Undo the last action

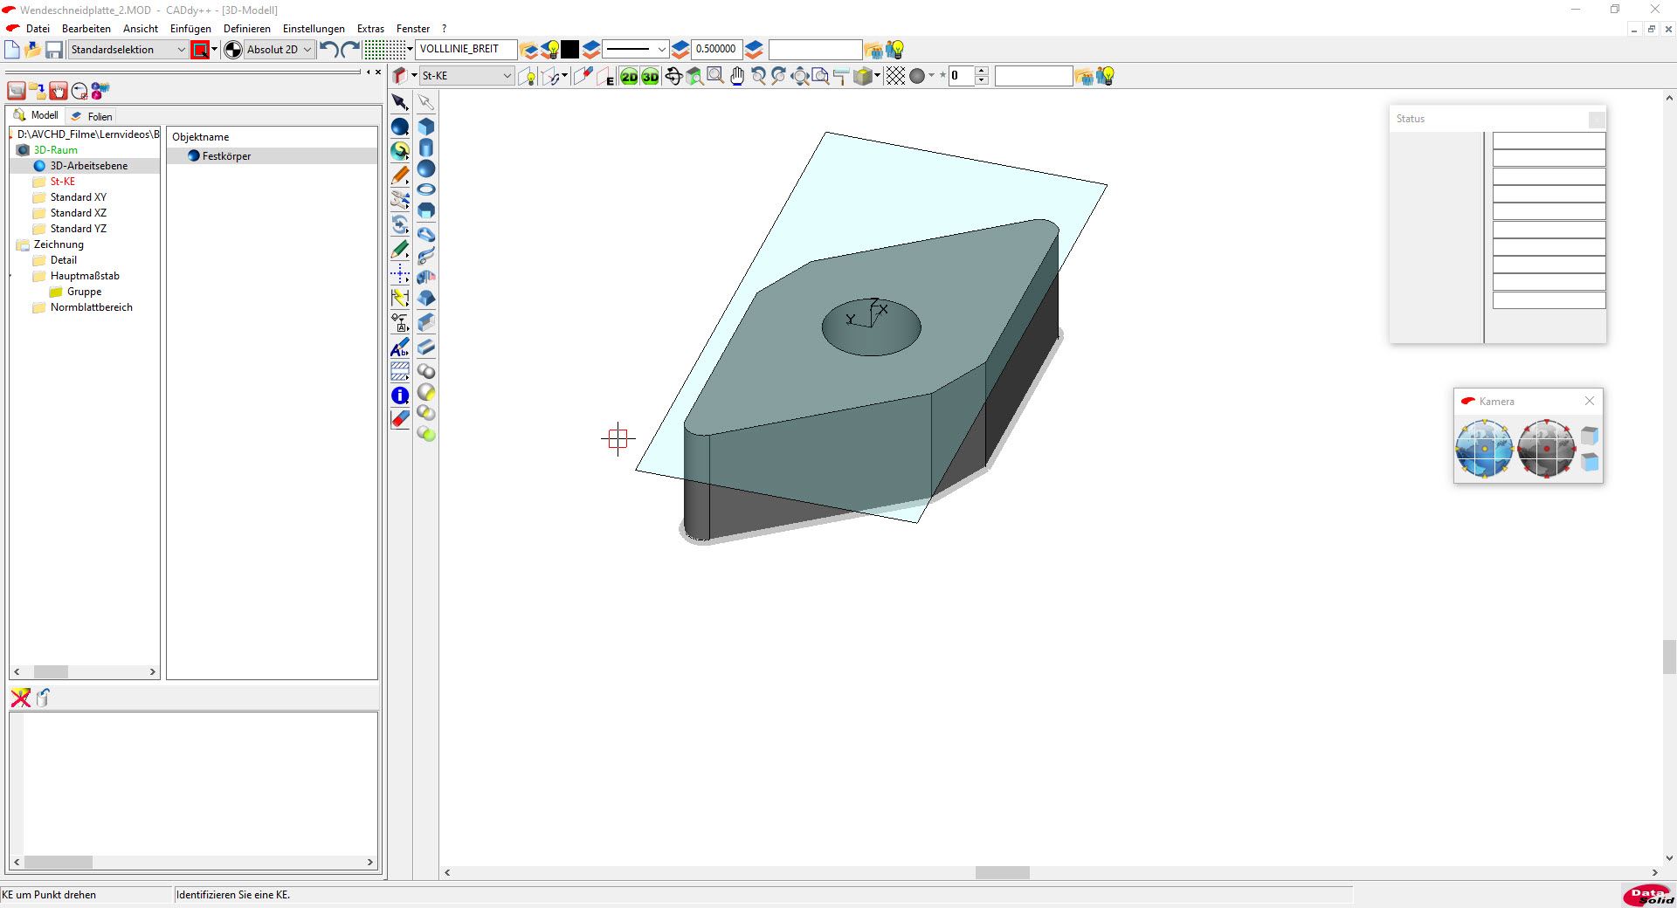point(329,50)
